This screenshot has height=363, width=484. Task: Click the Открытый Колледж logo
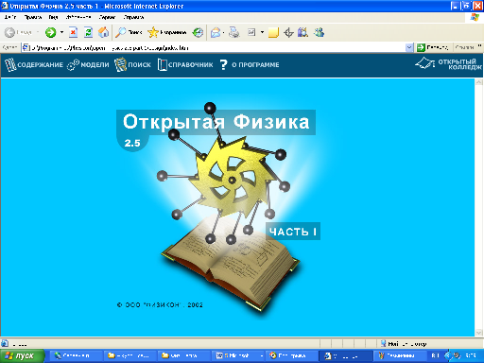click(448, 63)
